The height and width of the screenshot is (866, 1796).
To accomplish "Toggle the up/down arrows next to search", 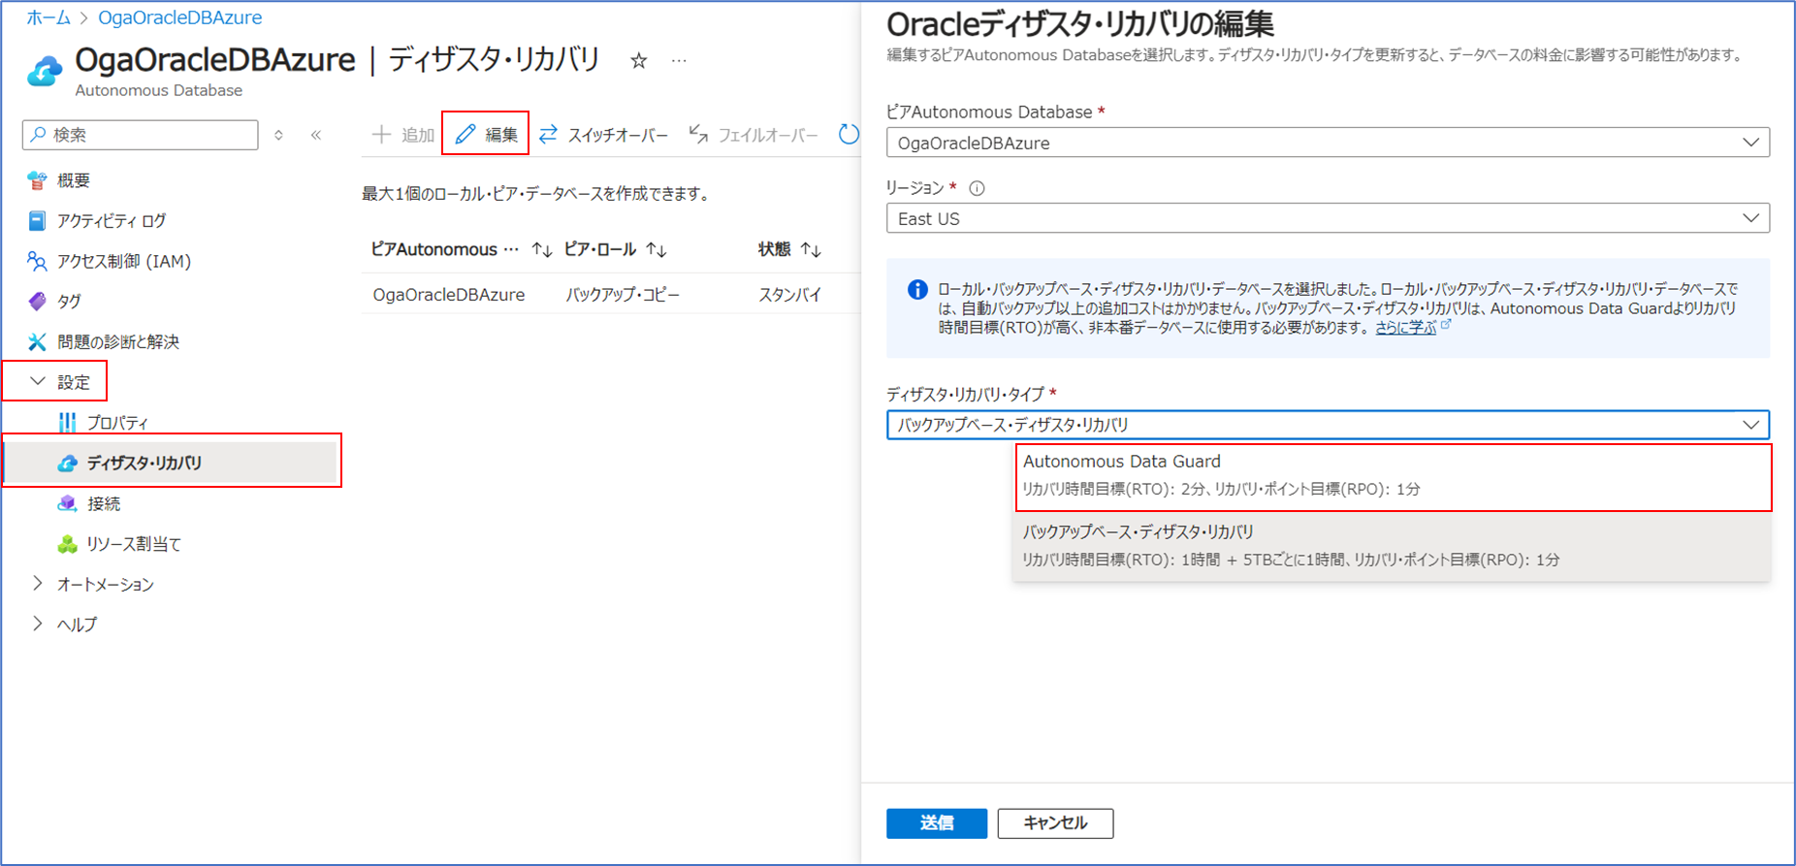I will (x=279, y=135).
